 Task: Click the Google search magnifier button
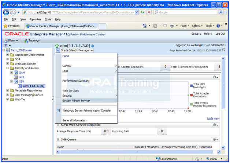pos(220,12)
